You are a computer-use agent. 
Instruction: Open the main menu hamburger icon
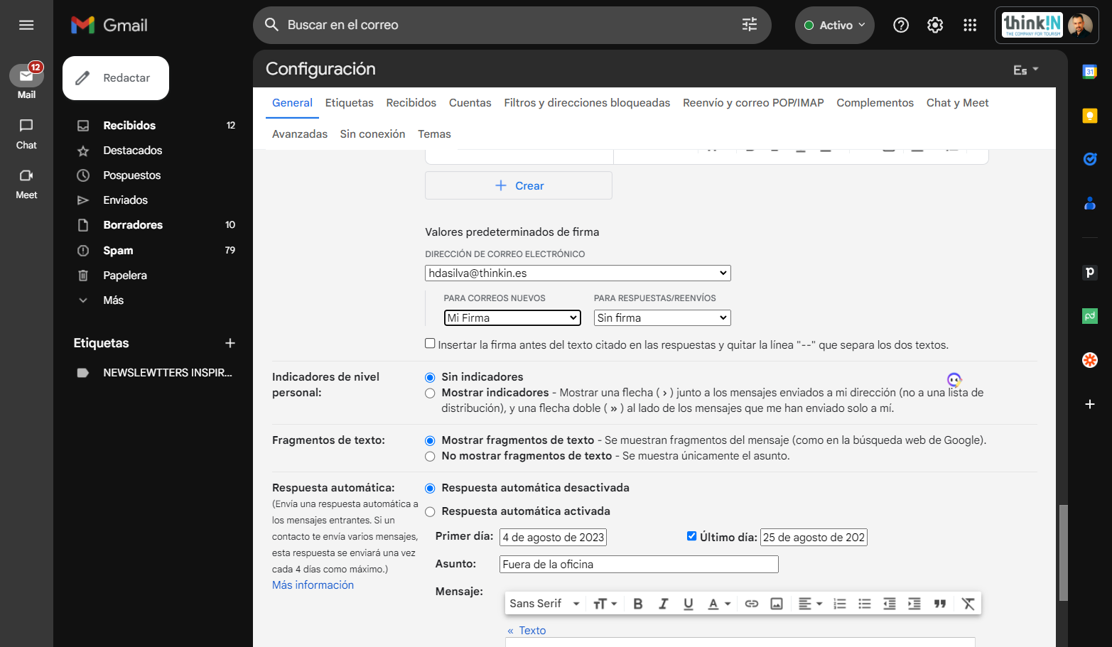click(x=26, y=25)
